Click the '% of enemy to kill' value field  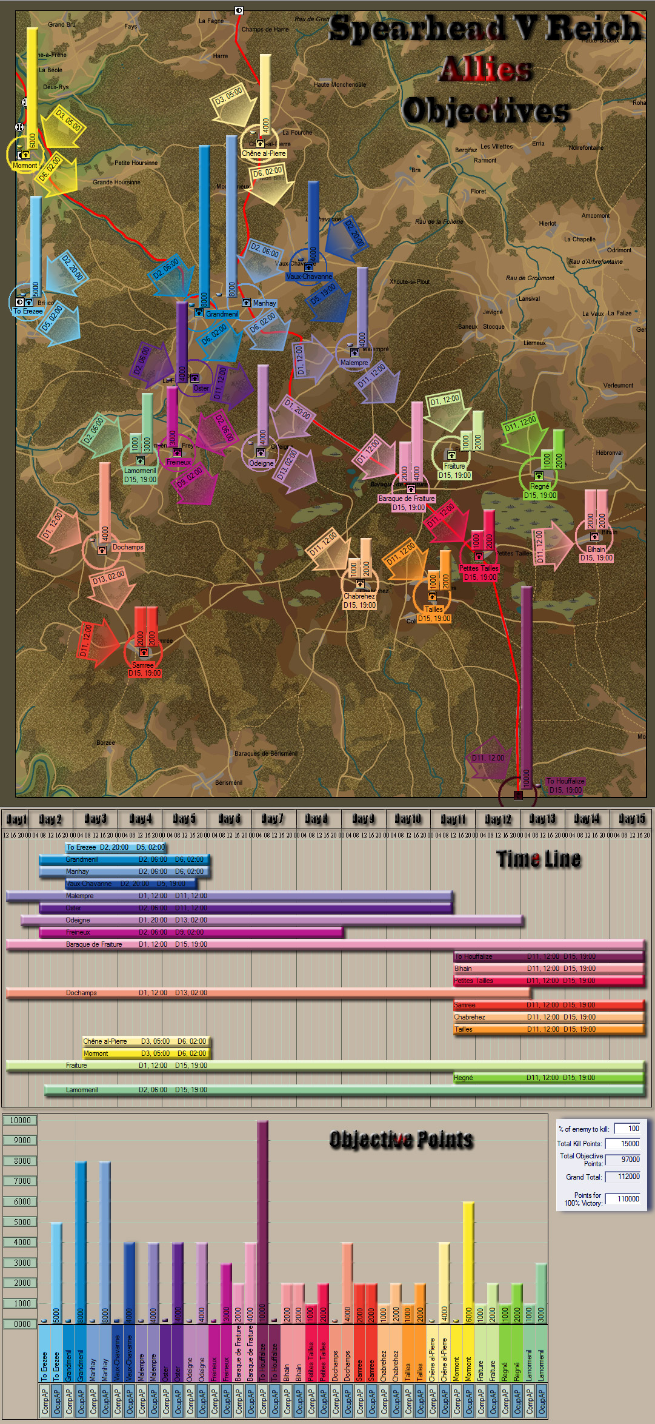coord(627,1129)
